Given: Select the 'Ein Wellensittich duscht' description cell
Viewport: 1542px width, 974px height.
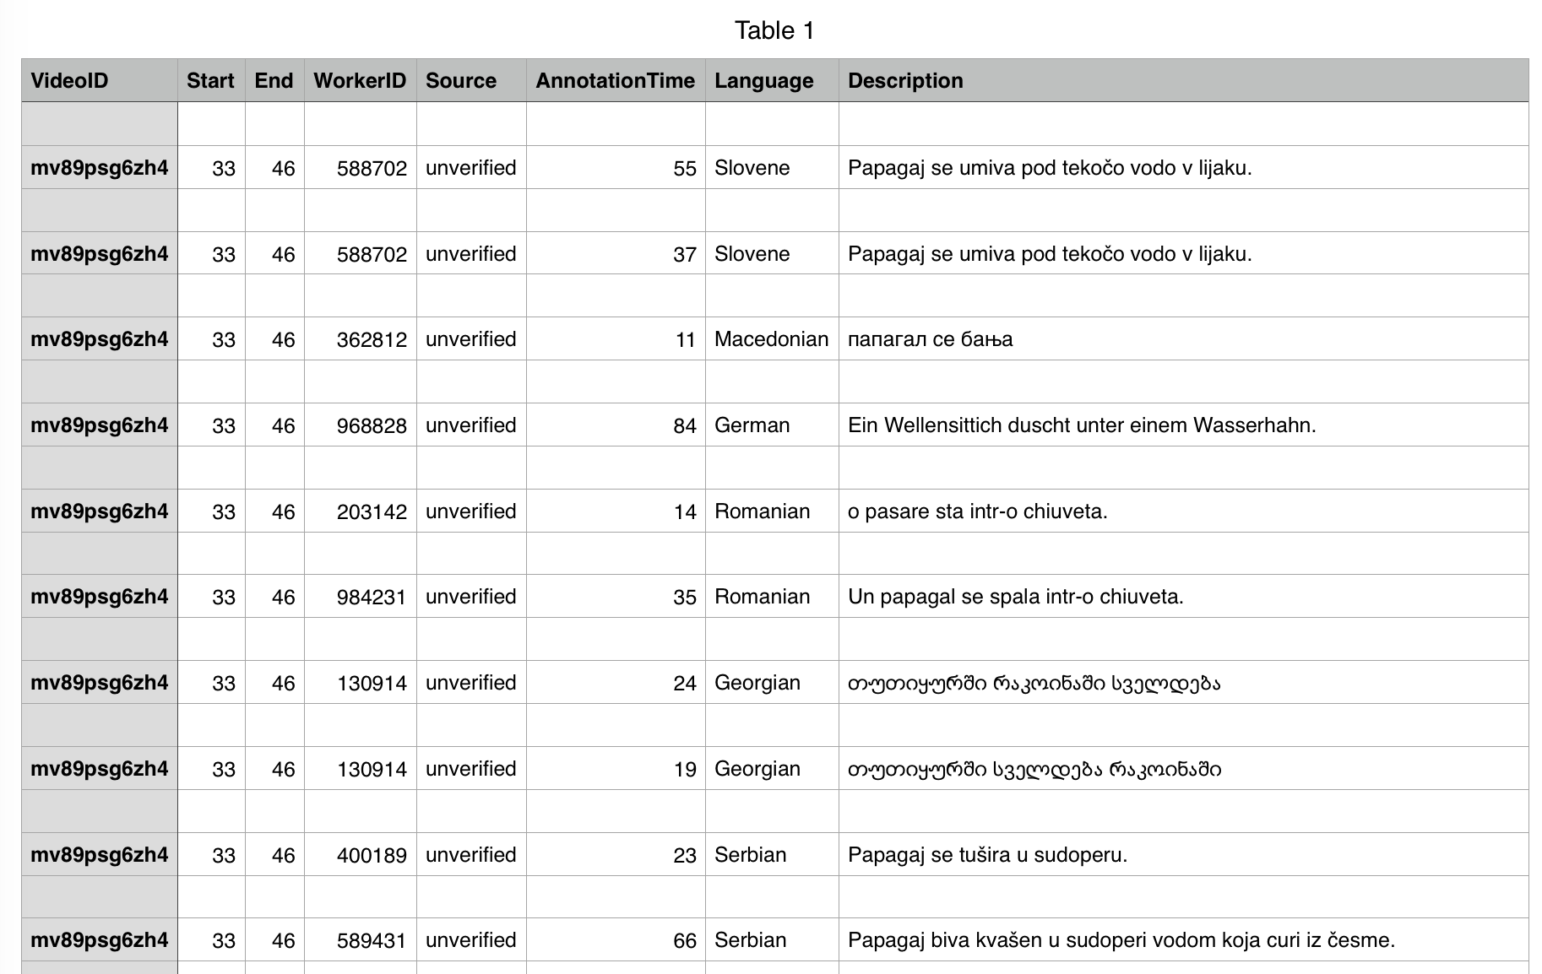Looking at the screenshot, I should (x=1183, y=425).
